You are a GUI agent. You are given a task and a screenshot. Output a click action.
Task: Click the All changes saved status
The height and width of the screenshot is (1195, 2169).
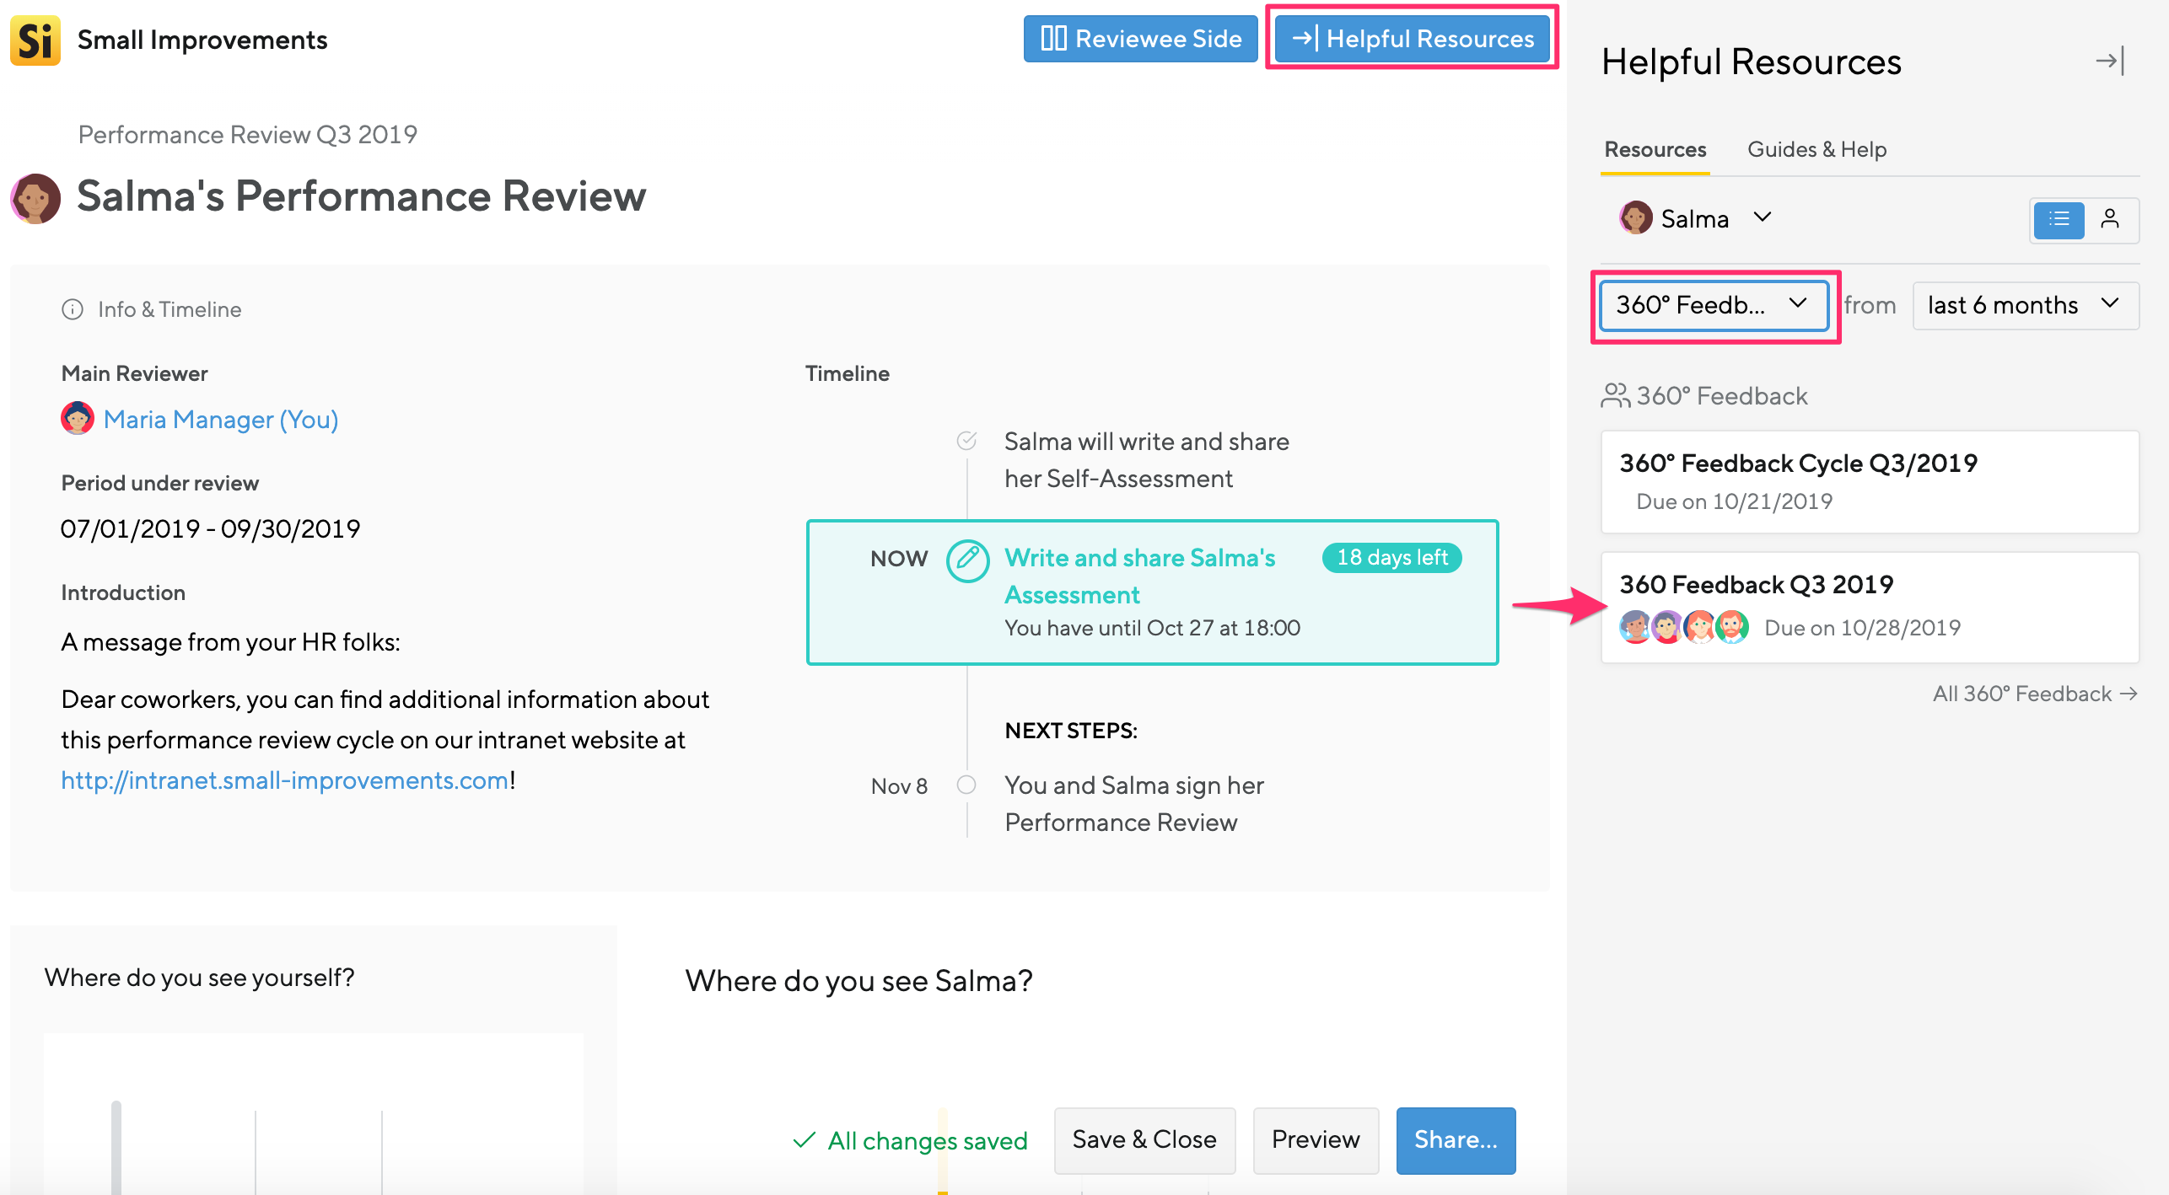coord(910,1140)
